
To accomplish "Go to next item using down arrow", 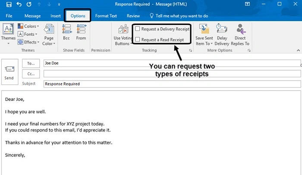I will click(49, 4).
